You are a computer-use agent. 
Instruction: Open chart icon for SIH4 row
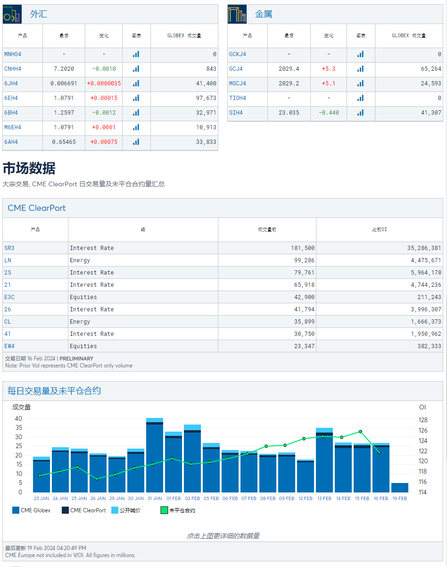360,113
